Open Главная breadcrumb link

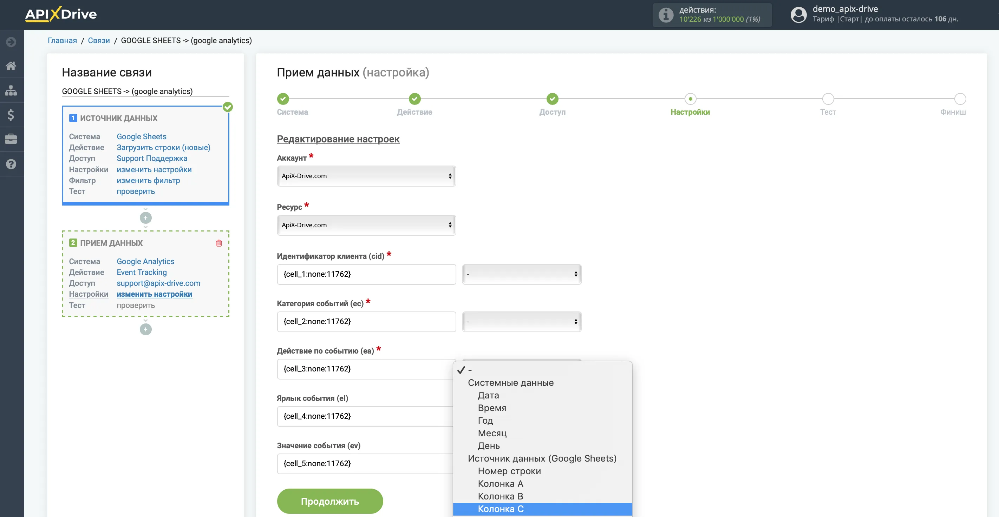[x=62, y=40]
